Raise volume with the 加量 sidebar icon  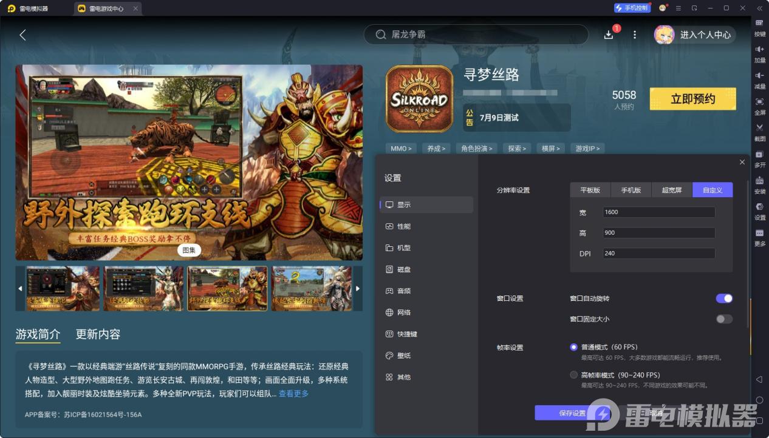click(759, 53)
